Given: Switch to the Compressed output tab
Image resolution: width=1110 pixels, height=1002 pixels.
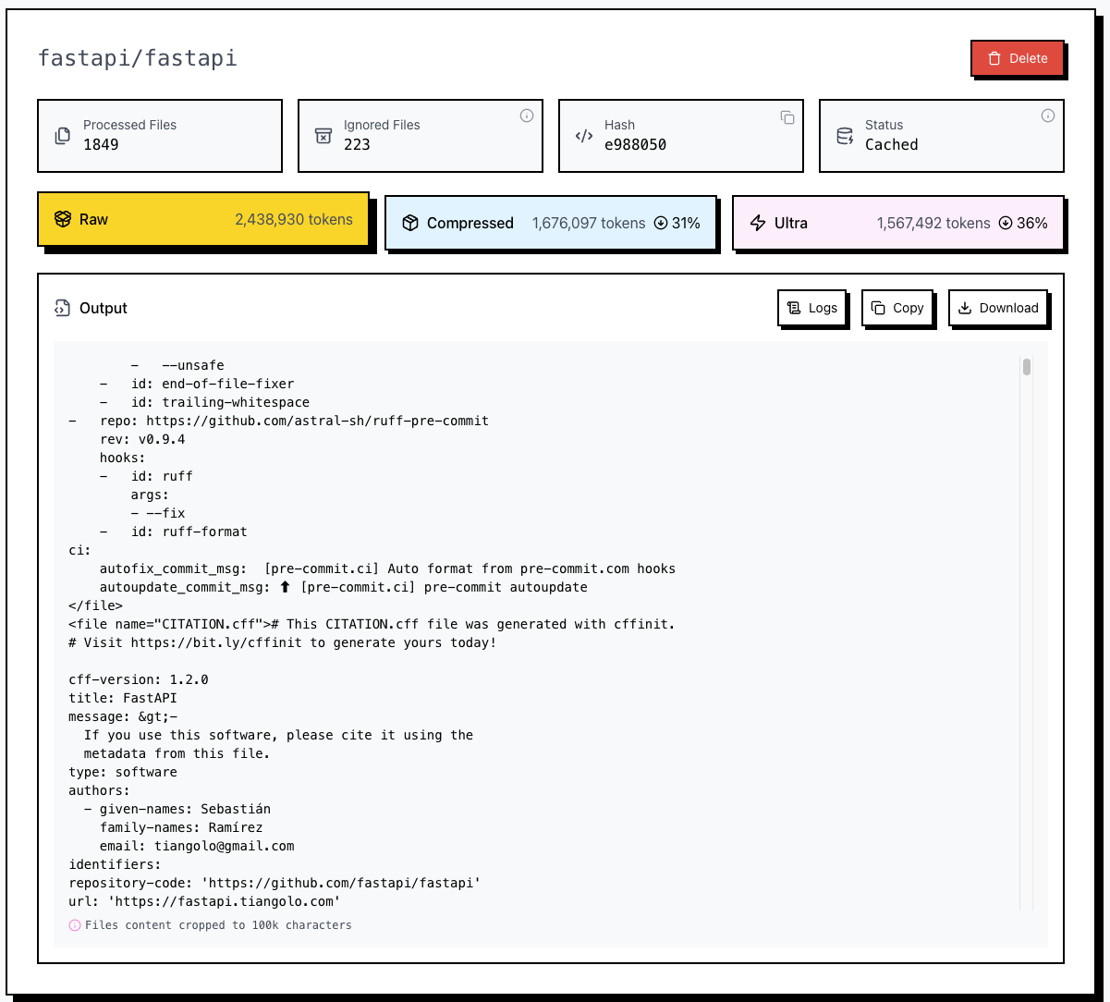Looking at the screenshot, I should pyautogui.click(x=551, y=223).
